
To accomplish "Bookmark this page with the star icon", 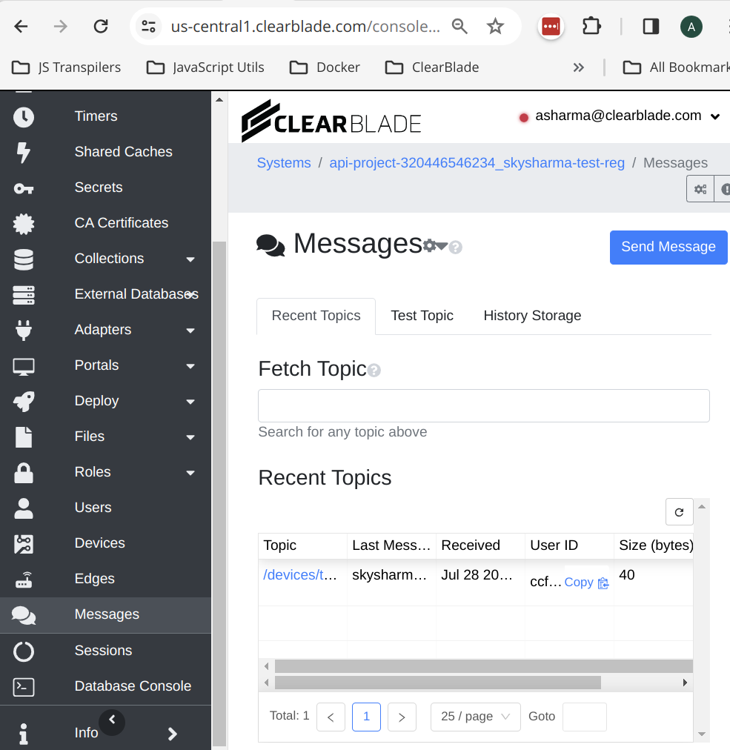I will [x=495, y=27].
